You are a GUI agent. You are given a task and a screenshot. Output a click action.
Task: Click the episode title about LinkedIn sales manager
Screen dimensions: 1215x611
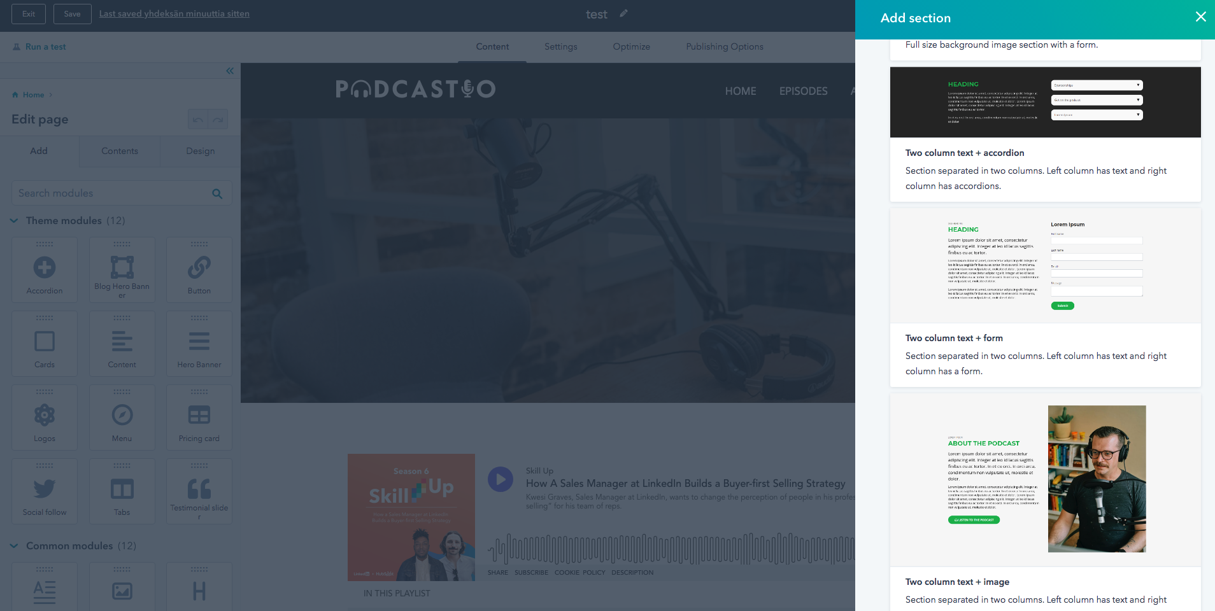coord(686,484)
